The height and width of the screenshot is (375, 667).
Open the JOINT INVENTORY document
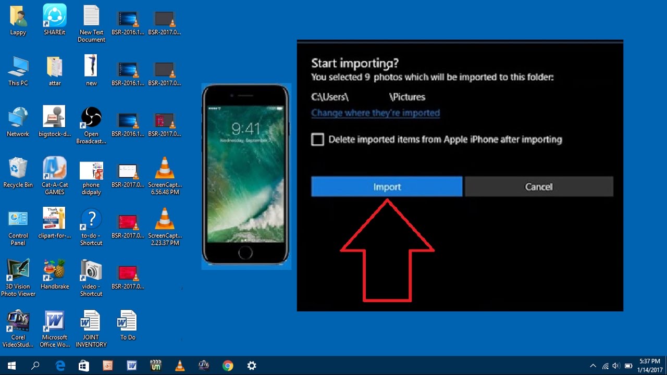(x=91, y=329)
